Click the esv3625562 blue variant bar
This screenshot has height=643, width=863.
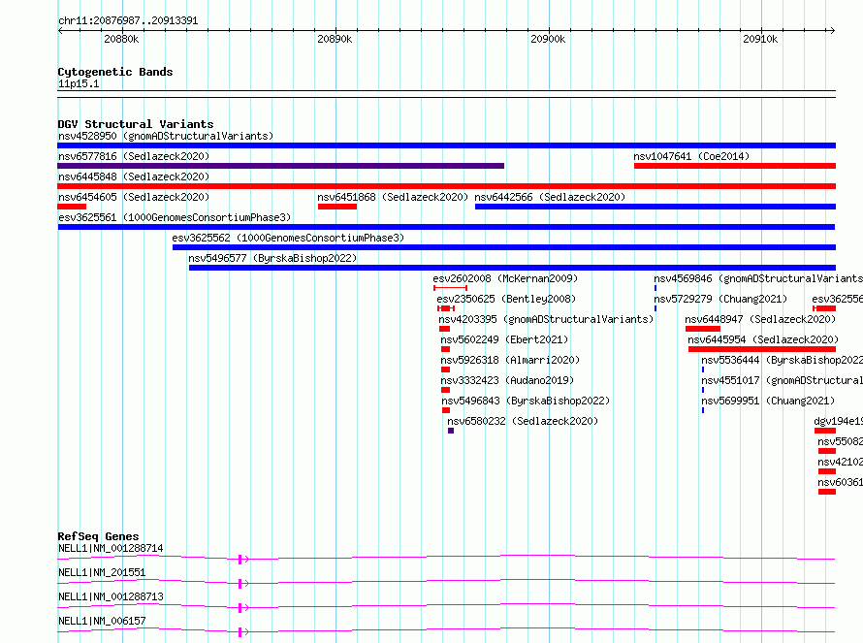pyautogui.click(x=504, y=247)
